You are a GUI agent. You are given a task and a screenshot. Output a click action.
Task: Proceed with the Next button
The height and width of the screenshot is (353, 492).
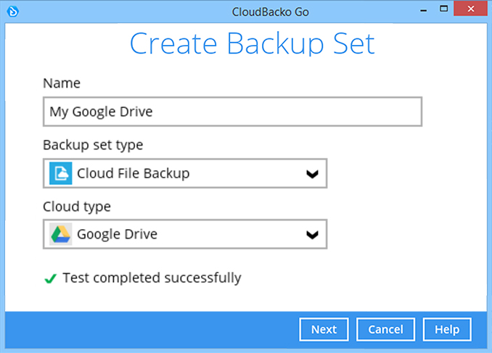click(x=324, y=330)
